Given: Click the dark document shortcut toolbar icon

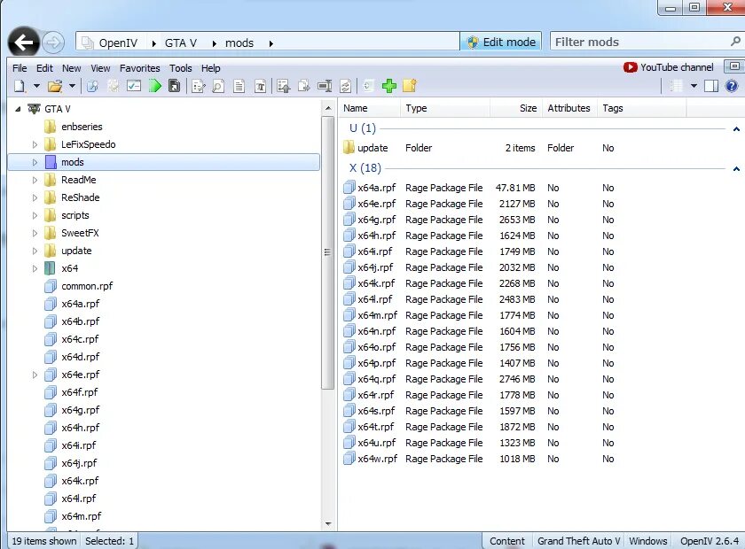Looking at the screenshot, I should click(x=175, y=86).
